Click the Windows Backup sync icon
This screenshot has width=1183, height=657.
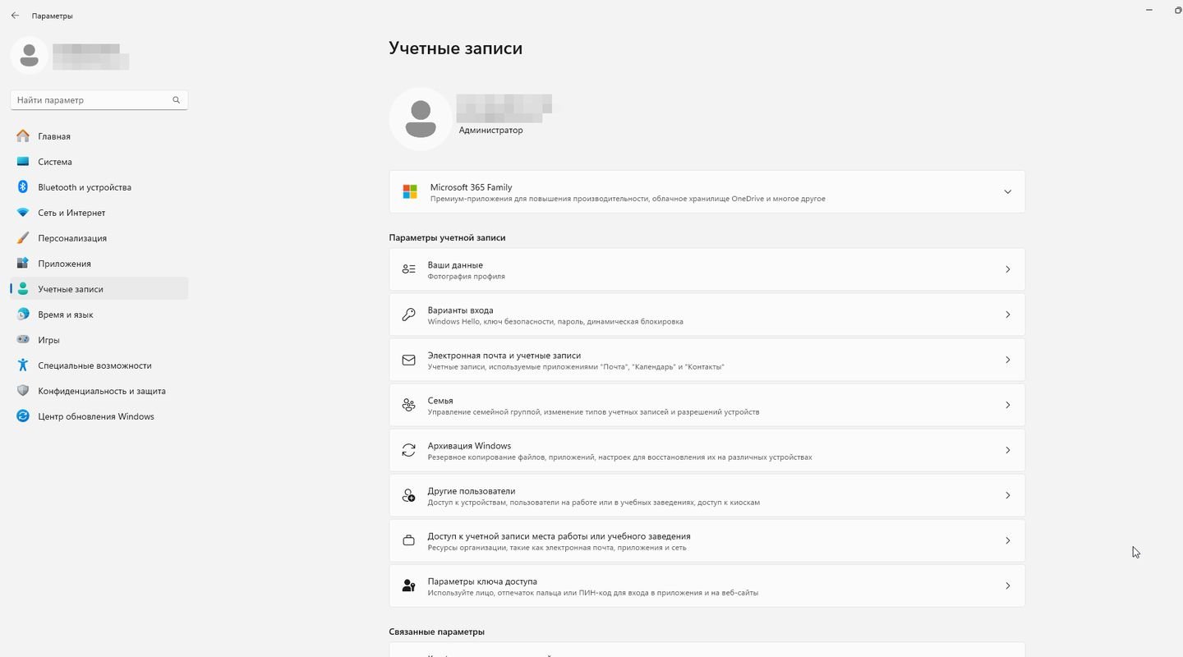(x=408, y=450)
